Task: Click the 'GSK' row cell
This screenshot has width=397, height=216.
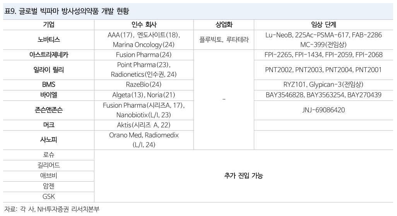Action: 49,196
